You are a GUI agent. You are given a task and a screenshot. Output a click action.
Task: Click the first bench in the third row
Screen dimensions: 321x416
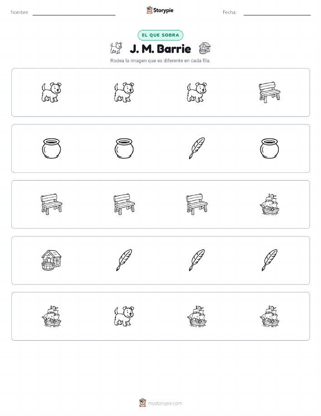[x=51, y=204]
